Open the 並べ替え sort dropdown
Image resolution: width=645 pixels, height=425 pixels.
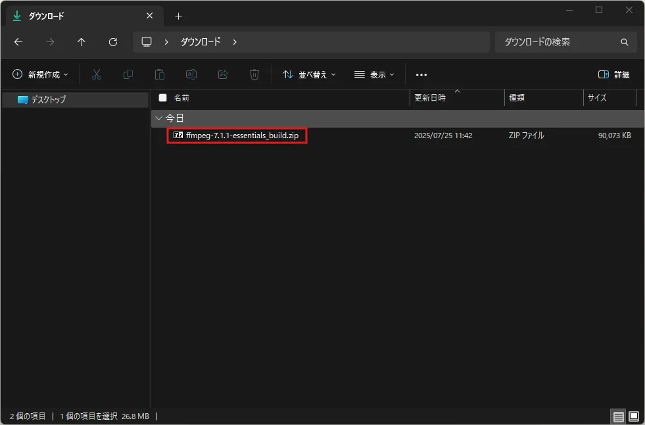[x=309, y=74]
